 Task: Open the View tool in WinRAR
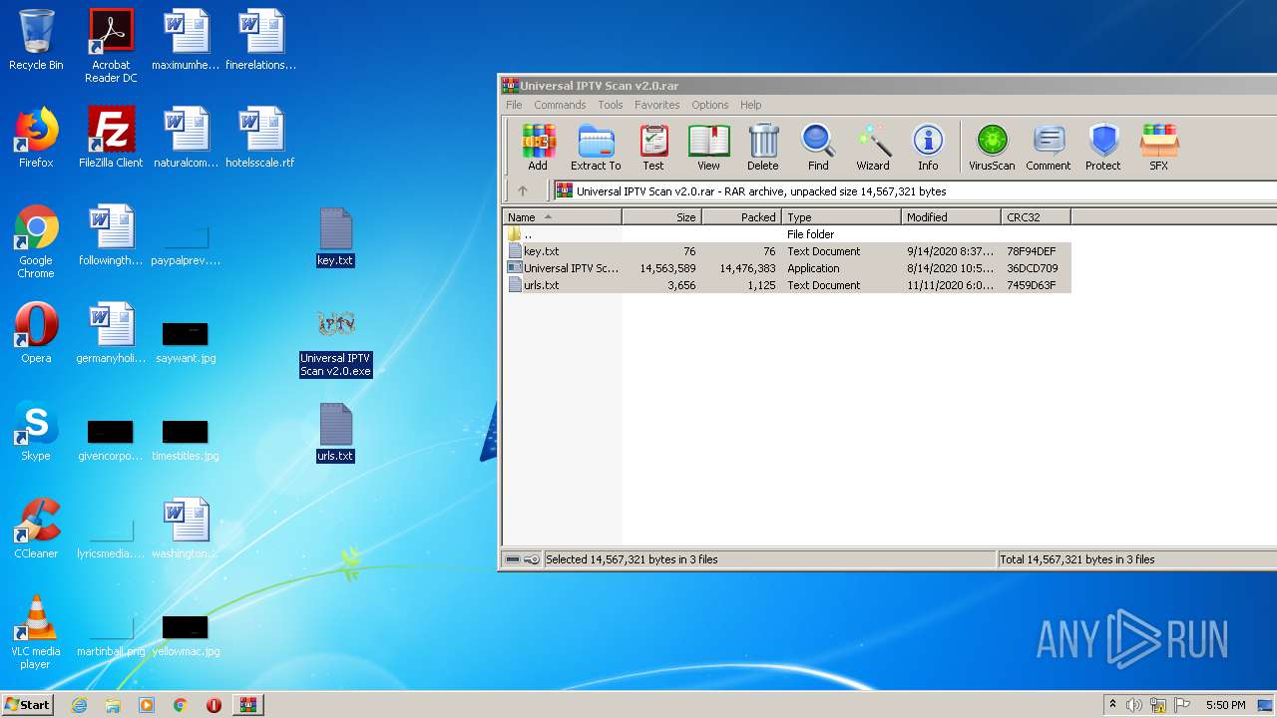[709, 148]
